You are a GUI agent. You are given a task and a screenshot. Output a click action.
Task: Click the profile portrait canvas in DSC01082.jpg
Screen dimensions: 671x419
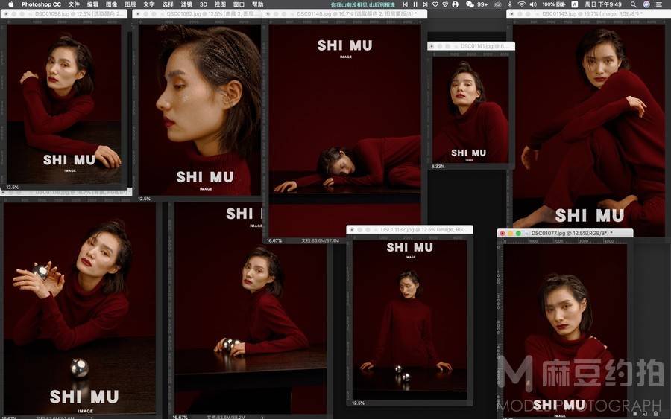(x=200, y=109)
